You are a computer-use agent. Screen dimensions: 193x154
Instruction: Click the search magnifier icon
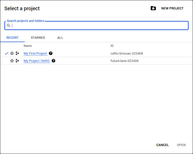pos(9,25)
